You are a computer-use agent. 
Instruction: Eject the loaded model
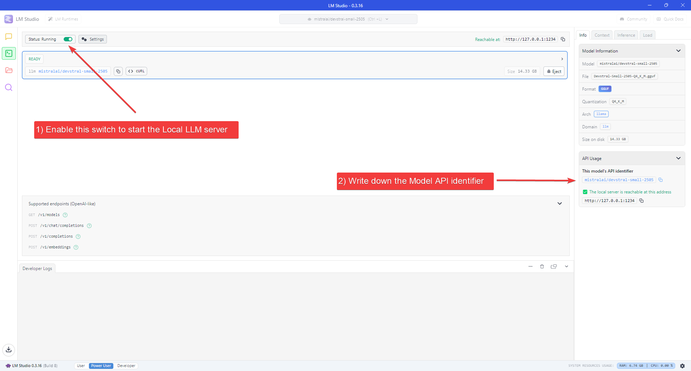(554, 71)
